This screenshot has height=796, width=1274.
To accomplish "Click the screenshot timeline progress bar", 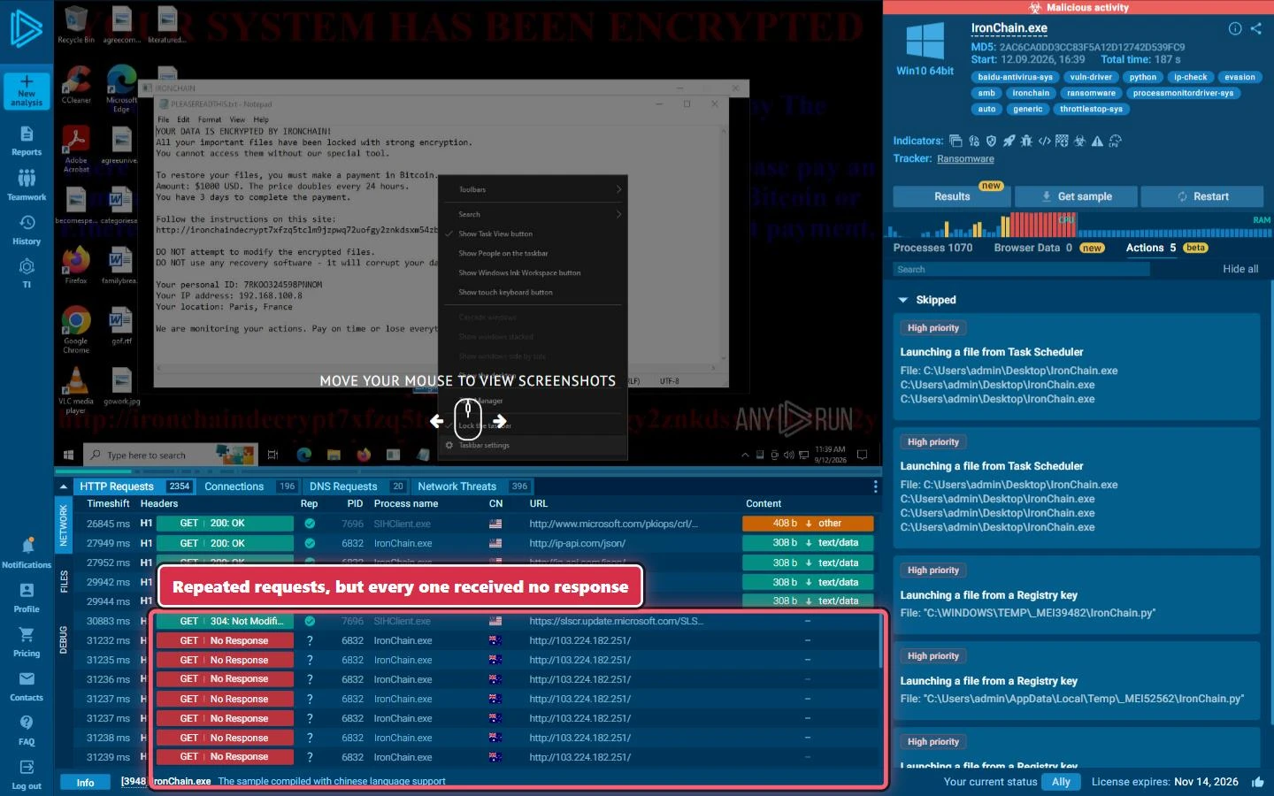I will point(468,471).
